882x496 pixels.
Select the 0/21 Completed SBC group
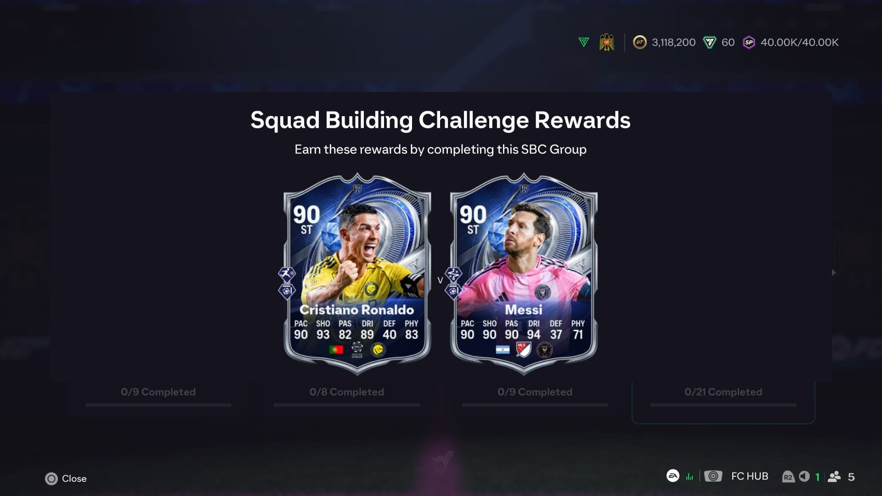pyautogui.click(x=724, y=400)
